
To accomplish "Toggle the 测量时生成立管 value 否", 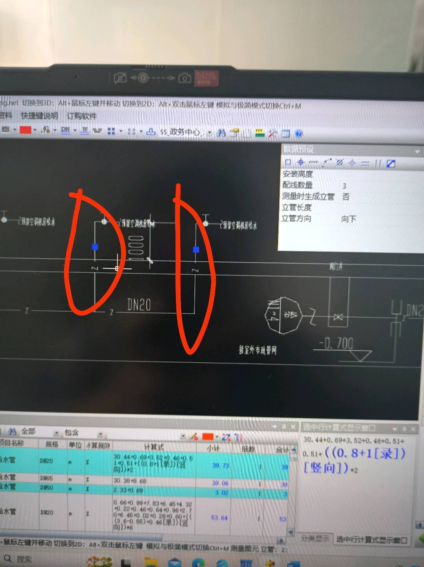I will coord(346,197).
